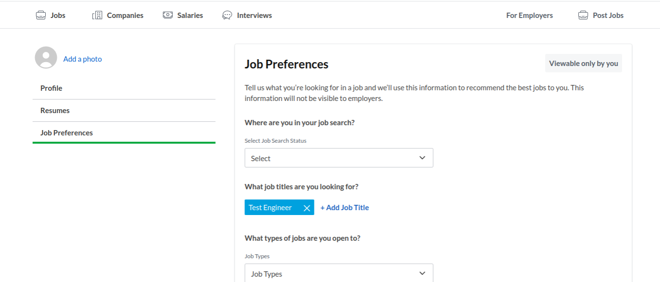
Task: Click the Viewable only by you badge
Action: click(x=583, y=64)
